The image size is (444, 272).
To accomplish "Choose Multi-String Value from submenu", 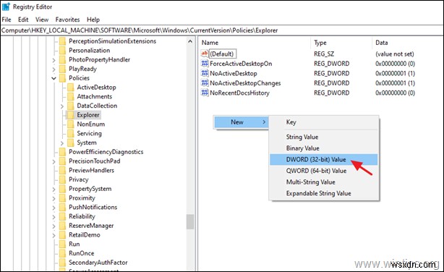I will [324, 182].
